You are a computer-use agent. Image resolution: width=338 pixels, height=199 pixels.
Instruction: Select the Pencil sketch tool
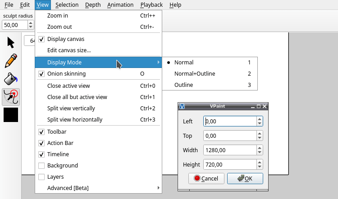[x=11, y=60]
